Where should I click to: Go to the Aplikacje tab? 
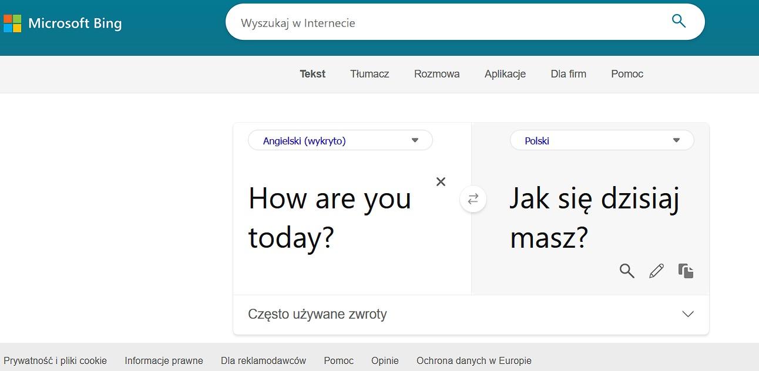505,74
